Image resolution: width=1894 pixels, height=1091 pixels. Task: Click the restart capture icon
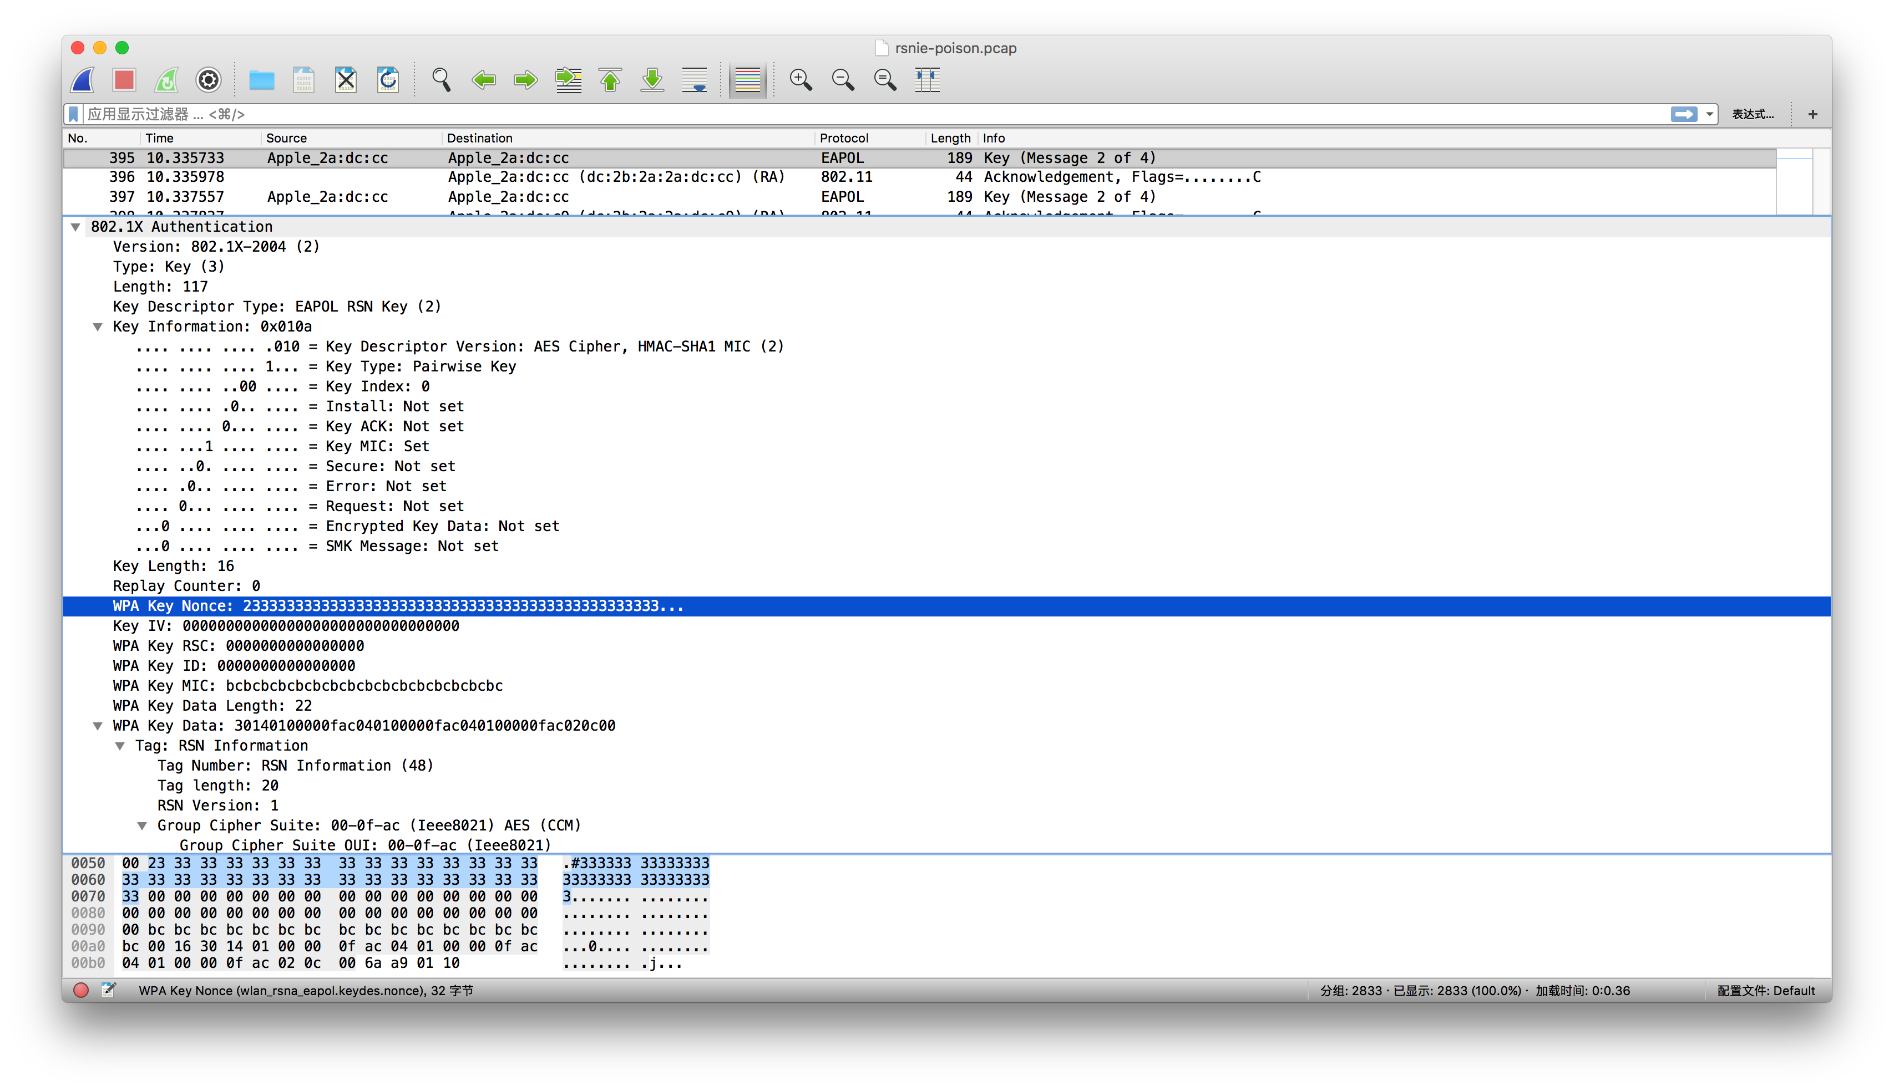coord(166,79)
